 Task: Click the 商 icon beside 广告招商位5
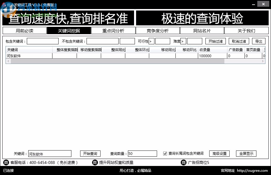(x=184, y=162)
